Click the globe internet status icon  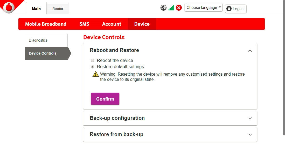tap(163, 8)
